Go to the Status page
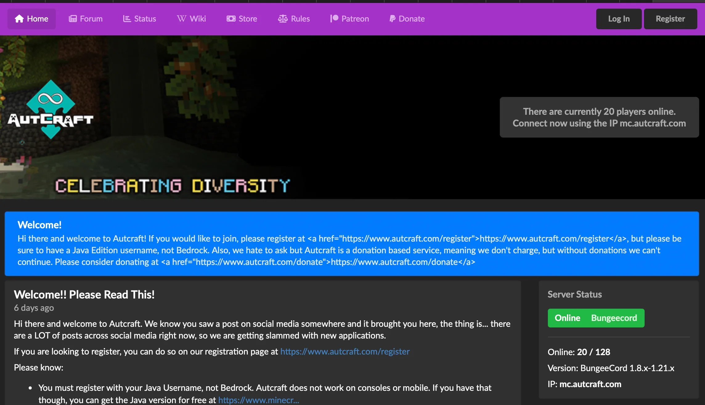This screenshot has height=405, width=705. (x=140, y=19)
